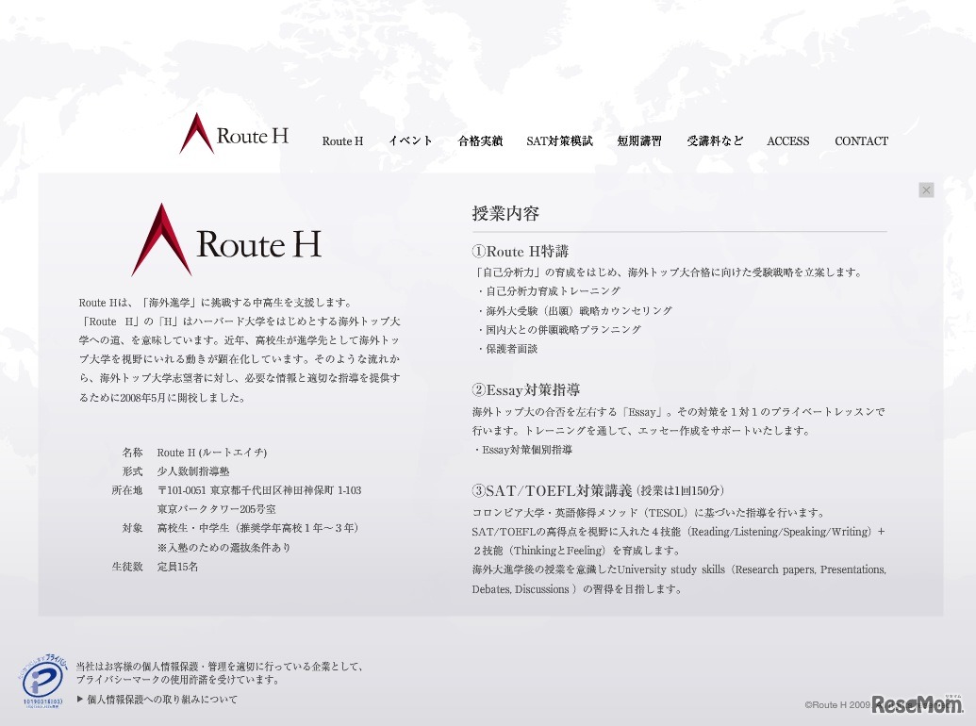Go to the CONTACT page
Screen dimensions: 976x726
(x=862, y=141)
